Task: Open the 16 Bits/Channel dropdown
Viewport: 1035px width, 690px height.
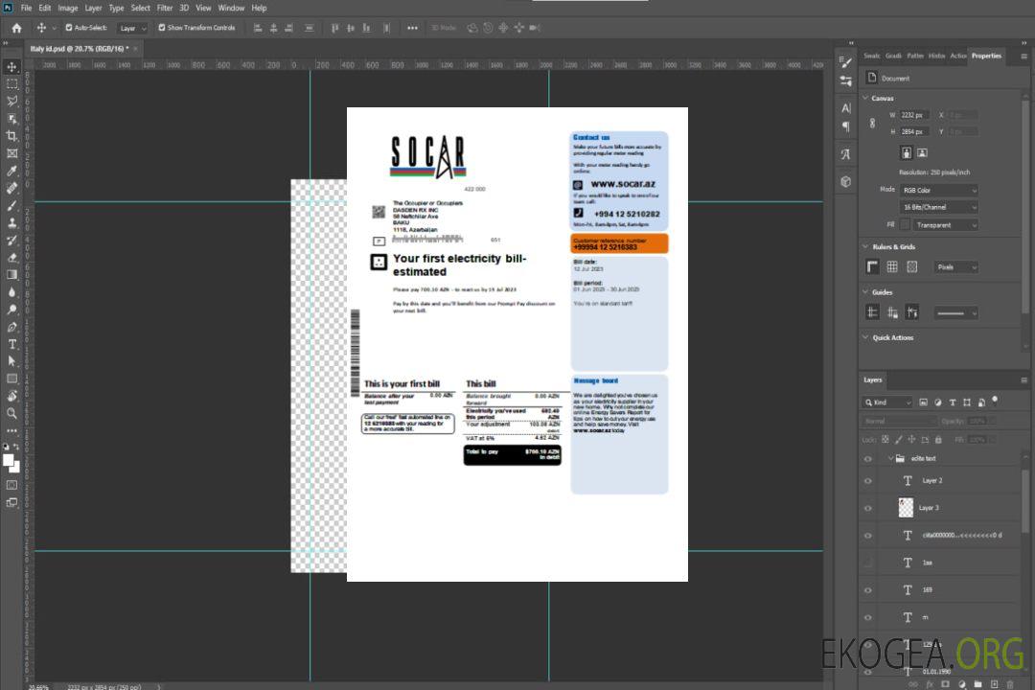Action: (938, 207)
